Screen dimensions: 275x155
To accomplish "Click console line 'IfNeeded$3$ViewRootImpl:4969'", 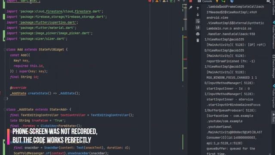I will pos(232,12).
